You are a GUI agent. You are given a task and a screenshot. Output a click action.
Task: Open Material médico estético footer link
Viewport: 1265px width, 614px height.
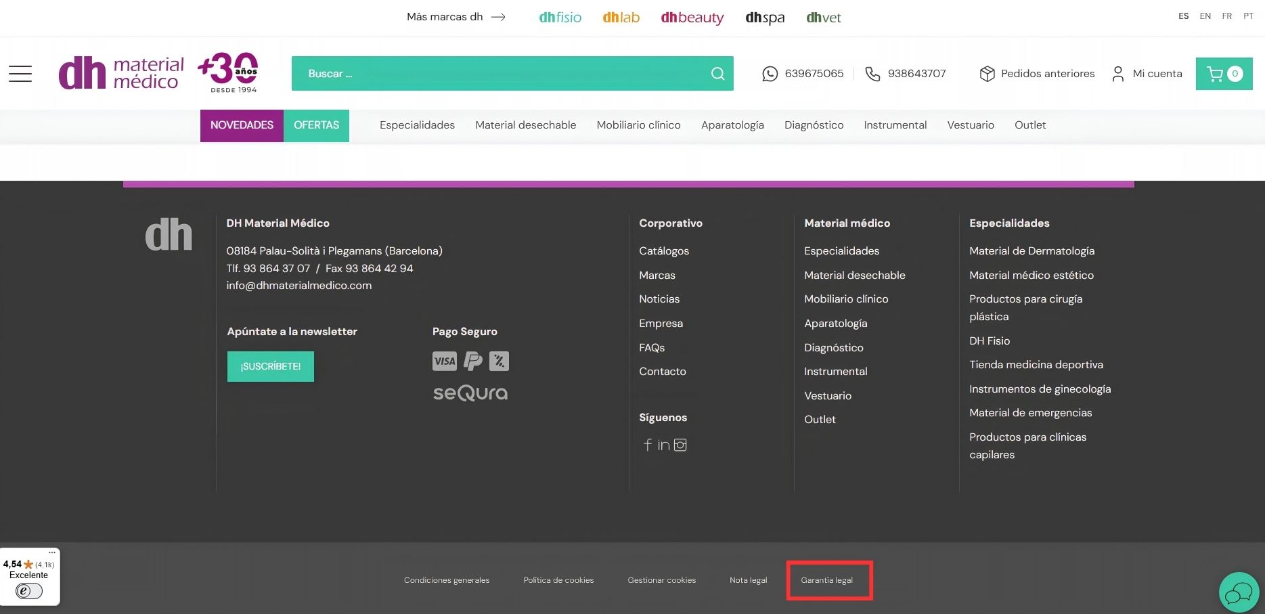(1031, 276)
